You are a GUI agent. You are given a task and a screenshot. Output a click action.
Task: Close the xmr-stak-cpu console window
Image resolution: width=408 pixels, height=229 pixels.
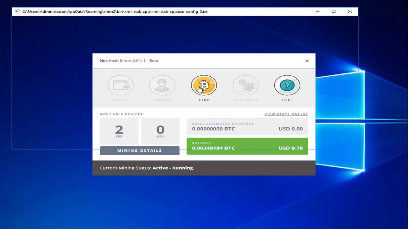350,11
